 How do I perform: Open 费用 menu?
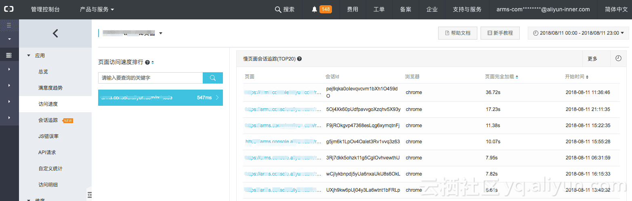353,9
